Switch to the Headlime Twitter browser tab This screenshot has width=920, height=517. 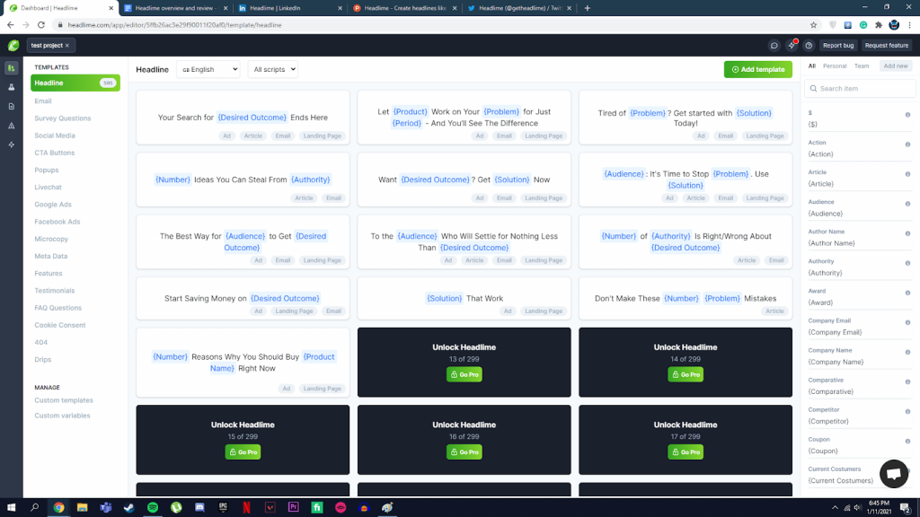pyautogui.click(x=520, y=8)
